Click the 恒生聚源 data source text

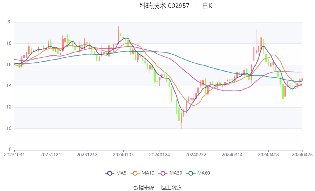point(171,188)
